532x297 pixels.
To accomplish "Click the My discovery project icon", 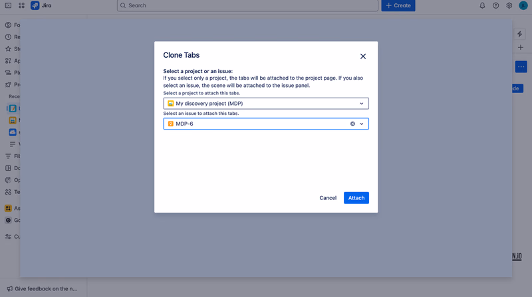I will pos(171,104).
